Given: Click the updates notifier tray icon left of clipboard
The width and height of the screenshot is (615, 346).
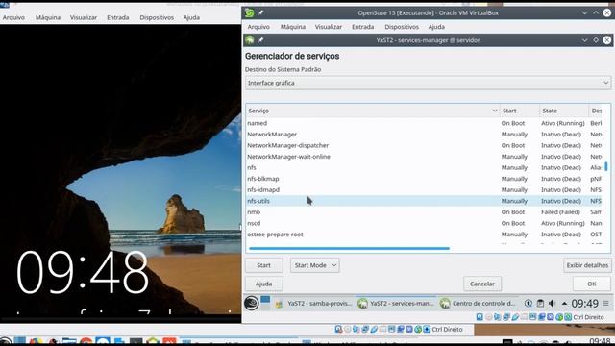Looking at the screenshot, I should click(x=529, y=304).
